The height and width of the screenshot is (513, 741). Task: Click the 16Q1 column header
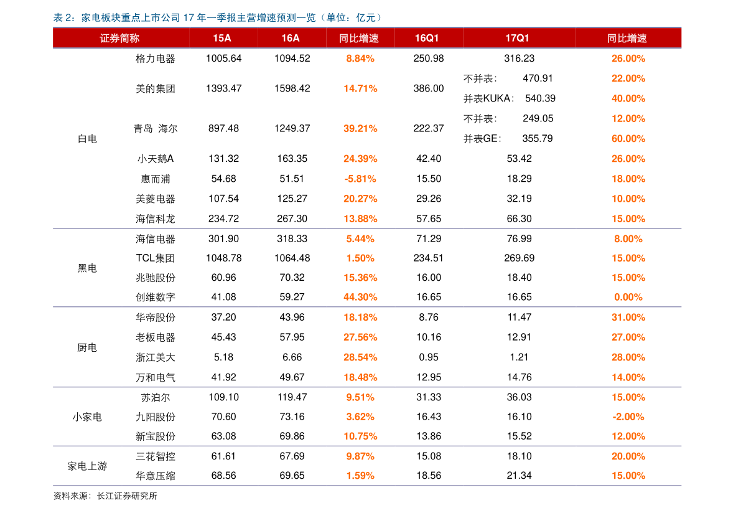pyautogui.click(x=427, y=39)
